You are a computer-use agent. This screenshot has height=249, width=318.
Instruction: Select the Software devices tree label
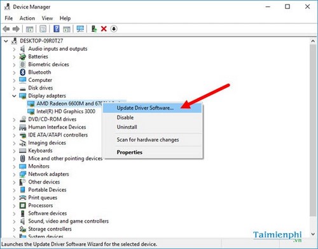[48, 213]
